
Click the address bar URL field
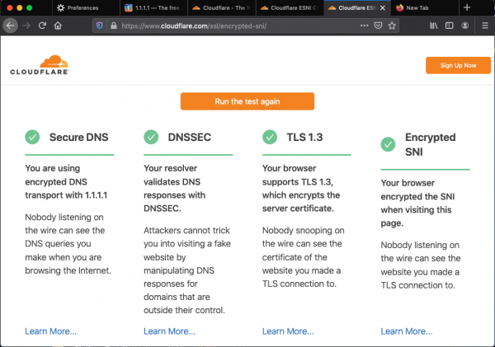pos(231,26)
